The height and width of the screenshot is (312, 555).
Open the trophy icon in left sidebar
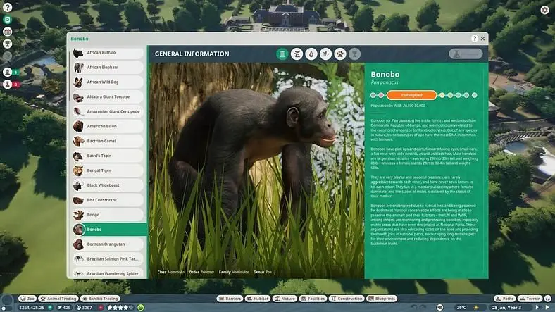click(x=7, y=44)
